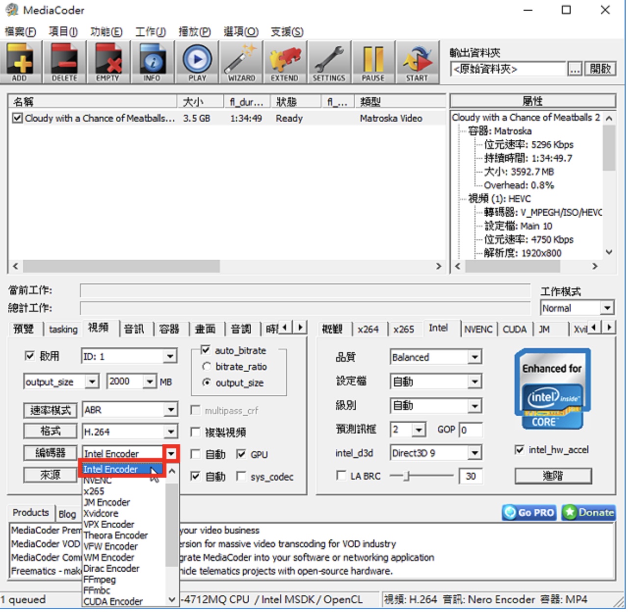Switch to the x265 encoder tab
Image resolution: width=633 pixels, height=612 pixels.
[x=403, y=329]
